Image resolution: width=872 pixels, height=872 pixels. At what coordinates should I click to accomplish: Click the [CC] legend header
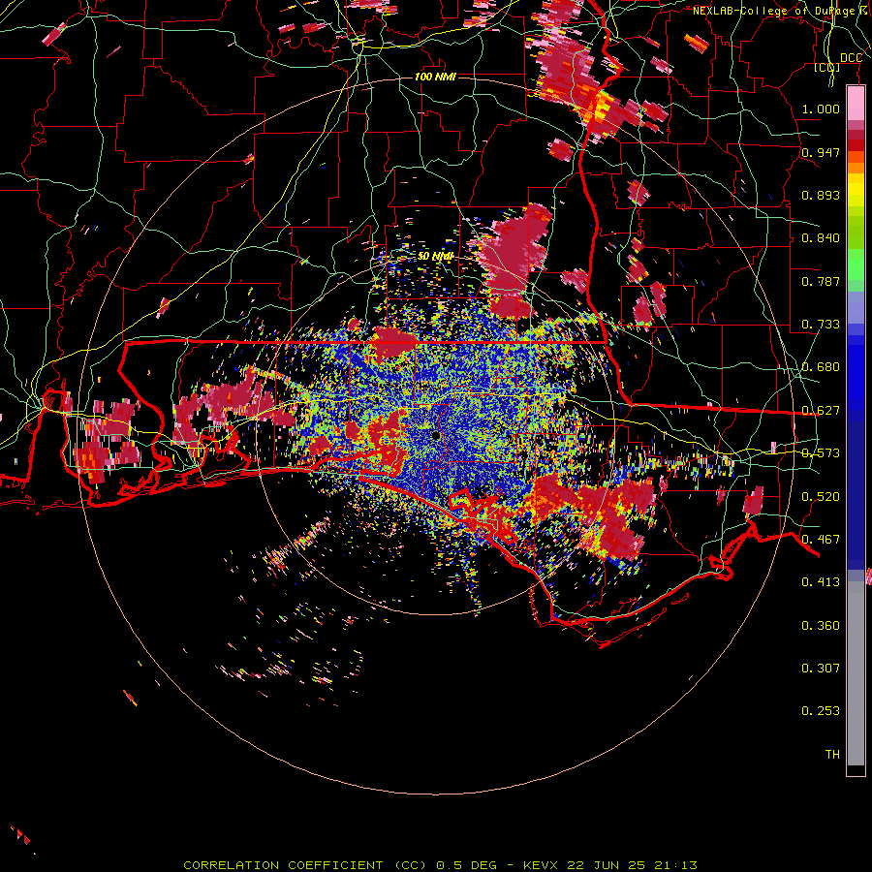tap(827, 67)
